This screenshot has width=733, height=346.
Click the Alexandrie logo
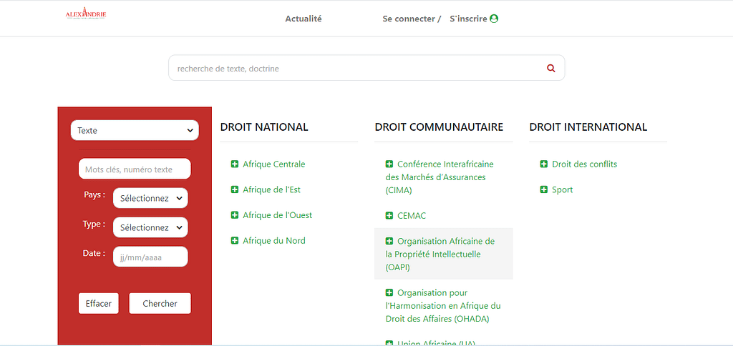(x=85, y=14)
